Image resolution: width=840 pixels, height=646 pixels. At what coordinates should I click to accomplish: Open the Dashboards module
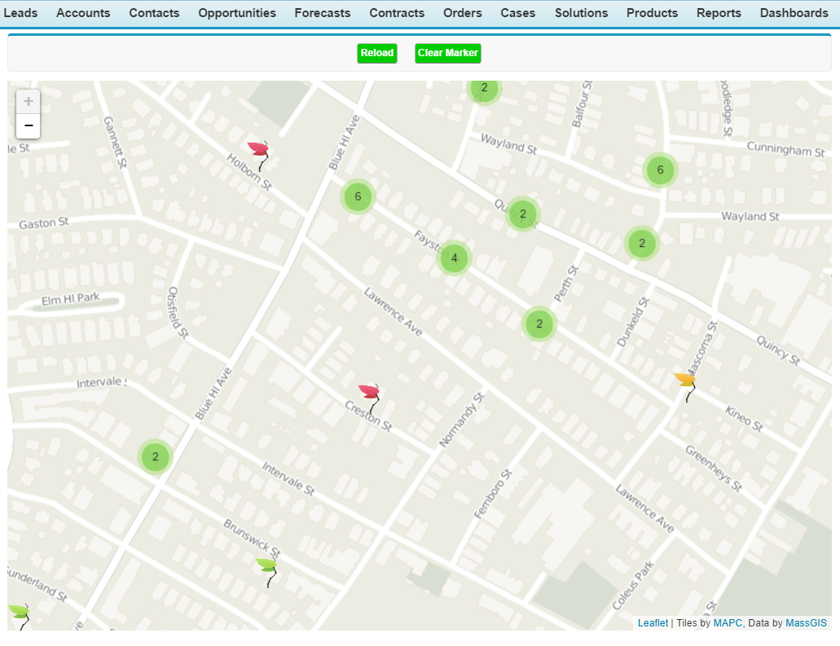point(794,12)
